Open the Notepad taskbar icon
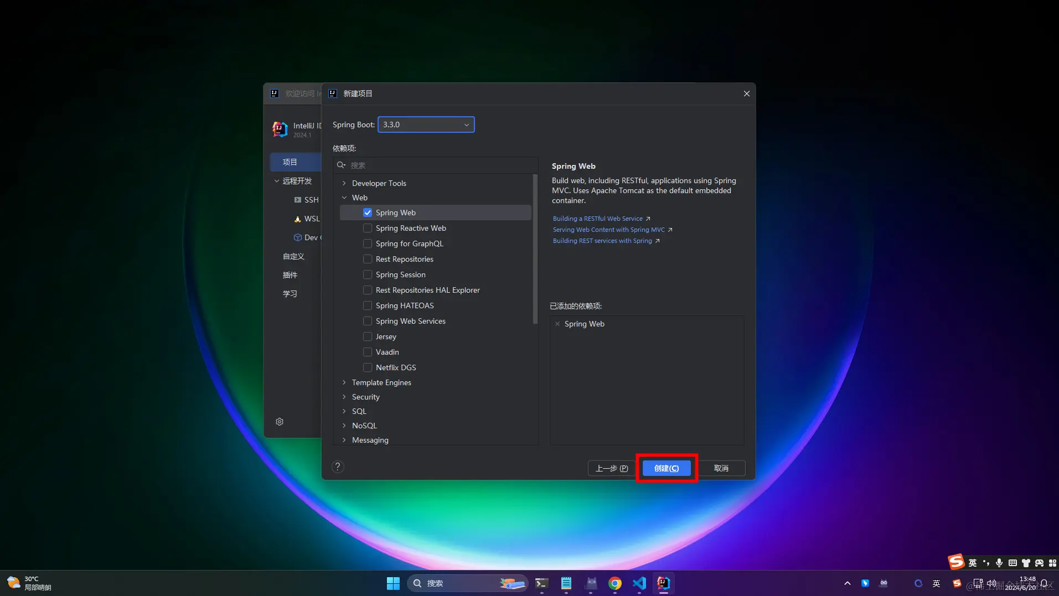Viewport: 1059px width, 596px height. point(566,583)
